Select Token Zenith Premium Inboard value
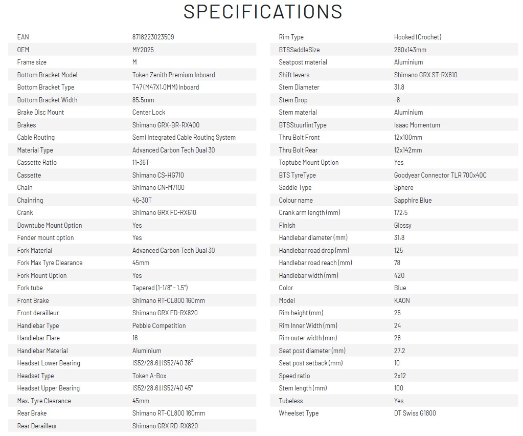Screen dimensions: 523x436 coord(173,75)
